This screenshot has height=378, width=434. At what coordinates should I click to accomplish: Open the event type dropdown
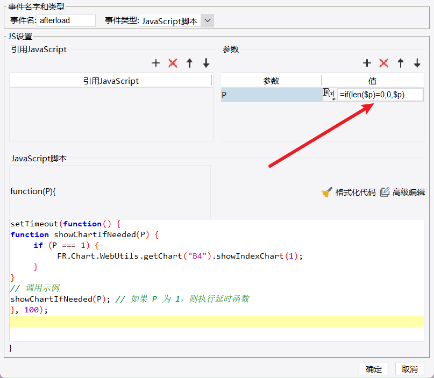point(207,21)
